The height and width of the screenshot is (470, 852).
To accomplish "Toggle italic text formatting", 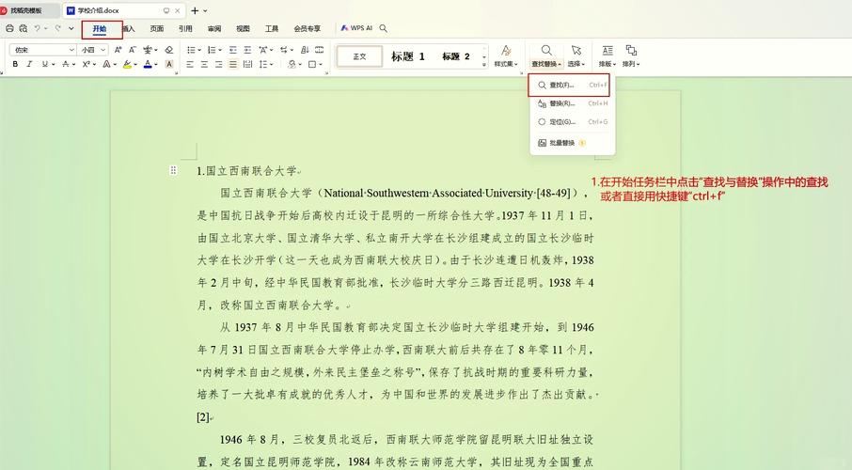I will click(30, 65).
